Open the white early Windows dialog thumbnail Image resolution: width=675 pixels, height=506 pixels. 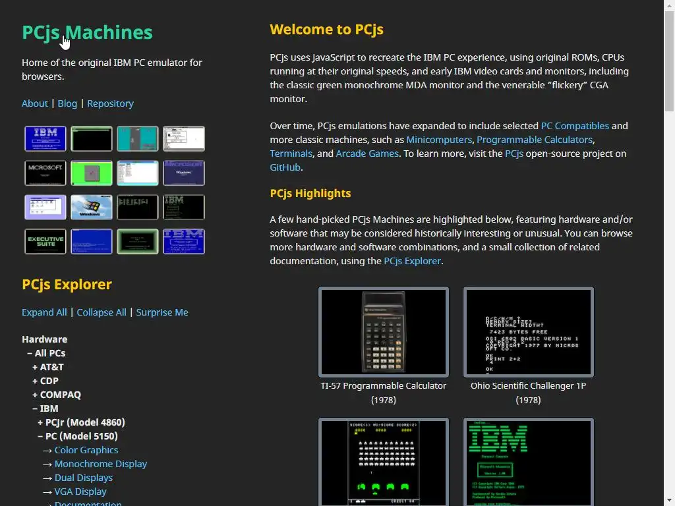click(x=184, y=138)
